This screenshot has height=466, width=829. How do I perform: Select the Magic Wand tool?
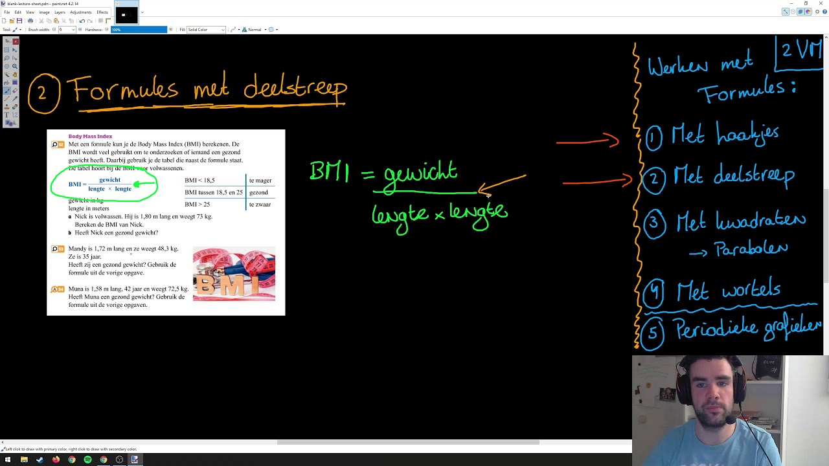6,74
